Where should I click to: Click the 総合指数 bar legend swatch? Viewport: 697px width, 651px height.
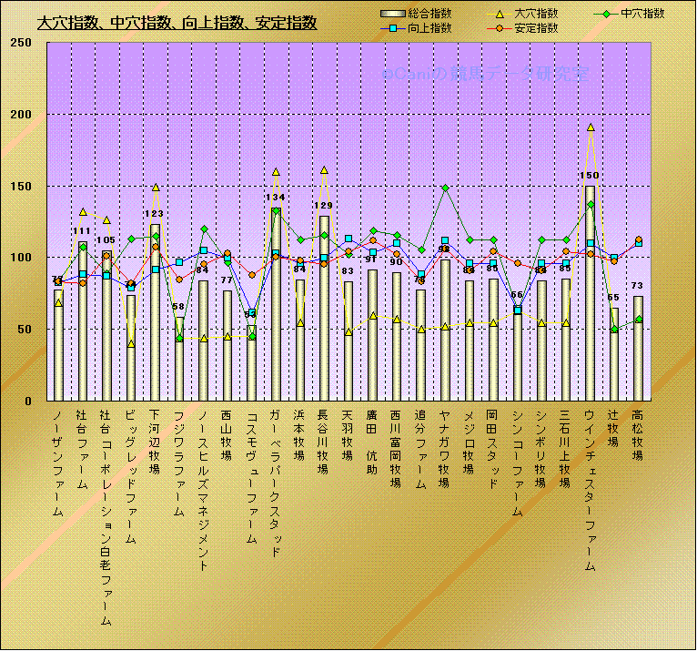[x=391, y=15]
